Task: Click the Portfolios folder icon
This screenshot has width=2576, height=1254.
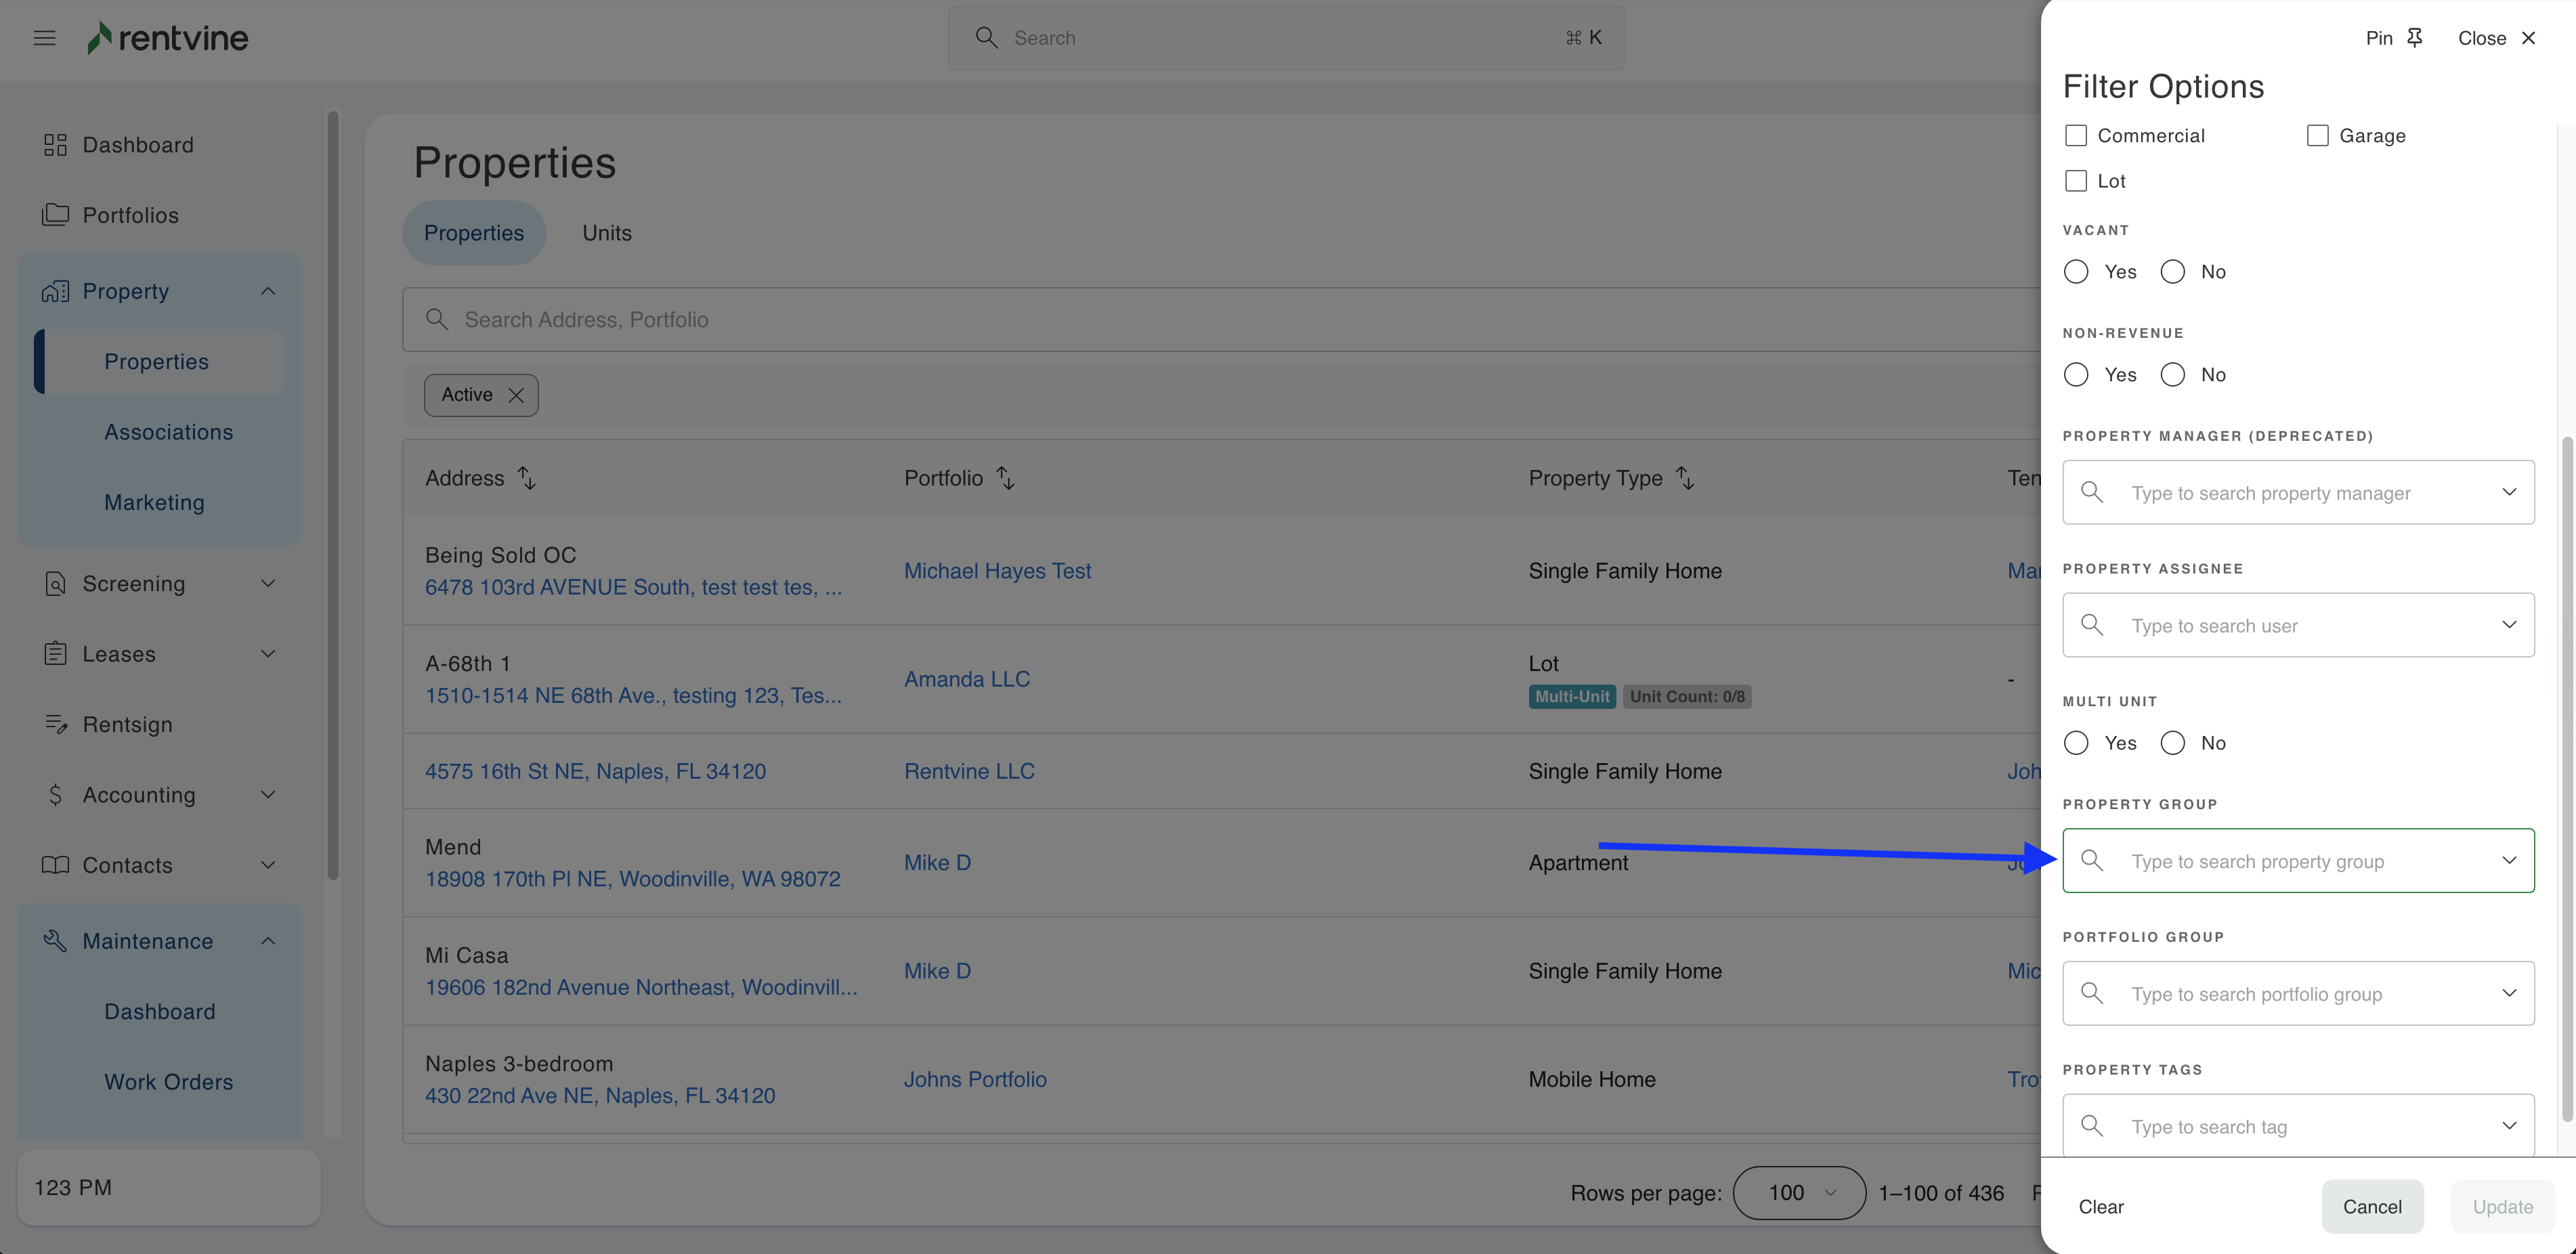Action: click(x=55, y=215)
